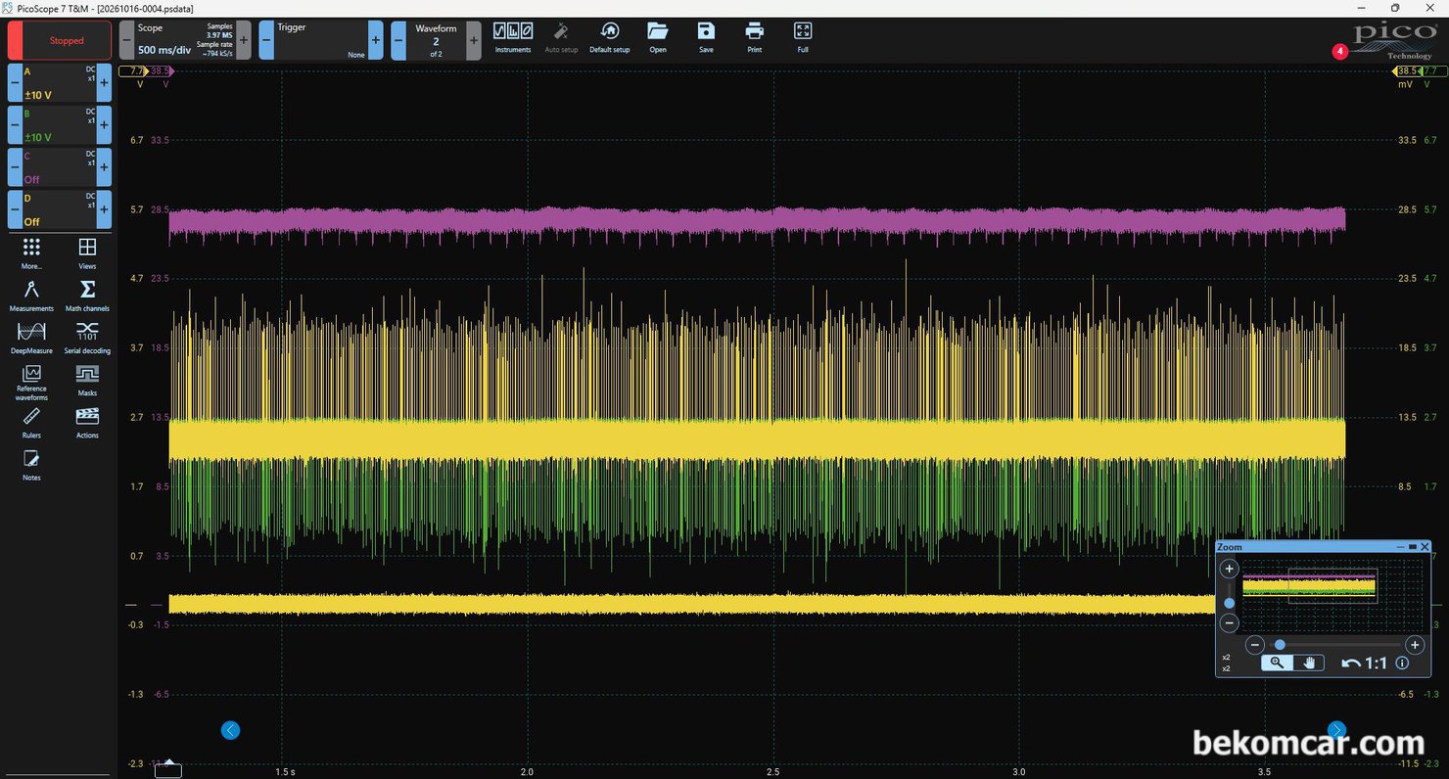The width and height of the screenshot is (1449, 779).
Task: Open the Masks tool
Action: 87,381
